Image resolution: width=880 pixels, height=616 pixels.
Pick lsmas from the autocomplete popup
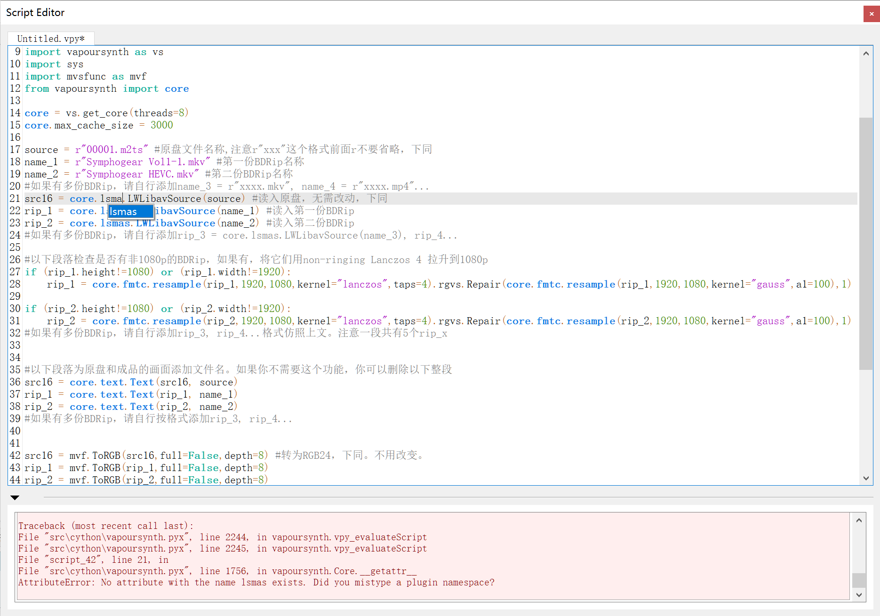point(131,212)
